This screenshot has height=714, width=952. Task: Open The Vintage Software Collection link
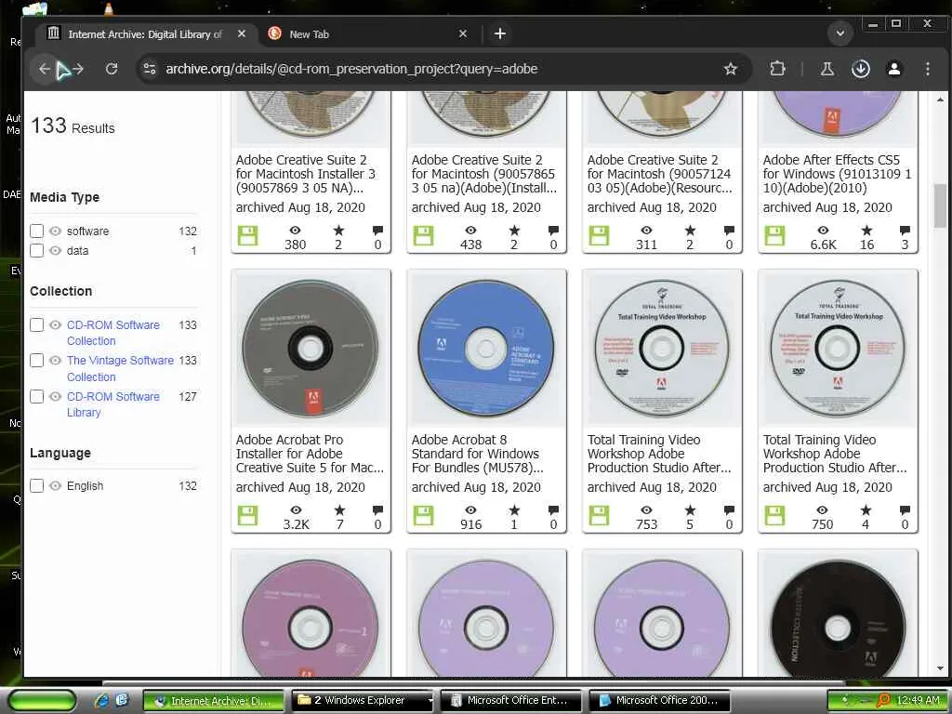(x=120, y=368)
